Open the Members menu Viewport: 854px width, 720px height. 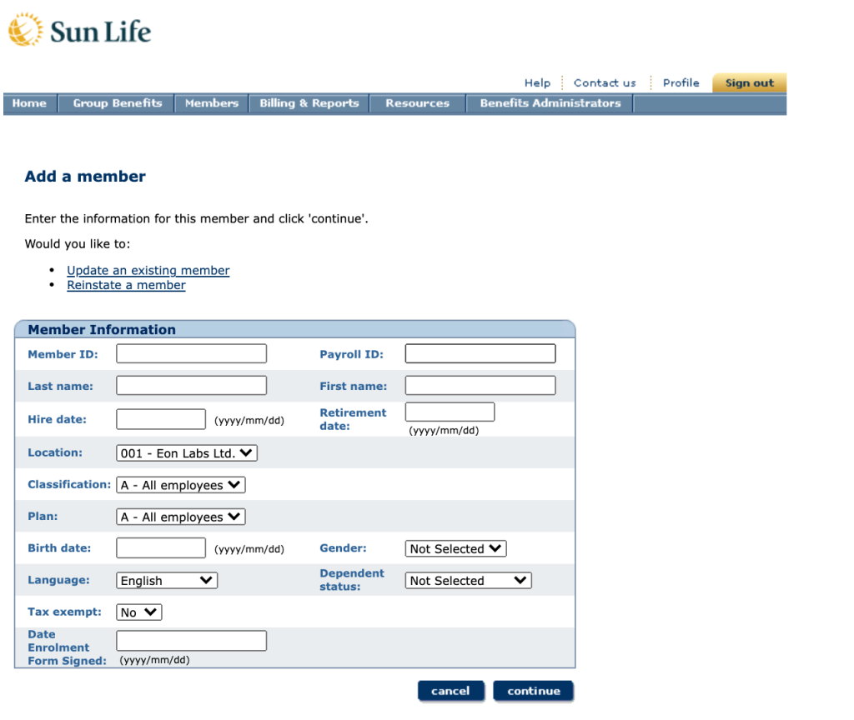pyautogui.click(x=211, y=103)
